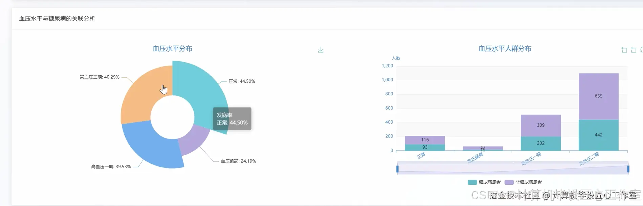Click the left data zoom slider handle
Image resolution: width=643 pixels, height=206 pixels.
[398, 169]
